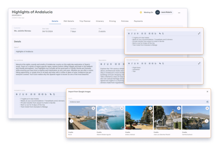Click the Flight fares bullet in Excluded card
This screenshot has width=219, height=146.
137,67
